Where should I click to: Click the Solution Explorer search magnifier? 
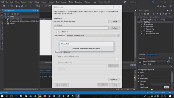[x=170, y=17]
